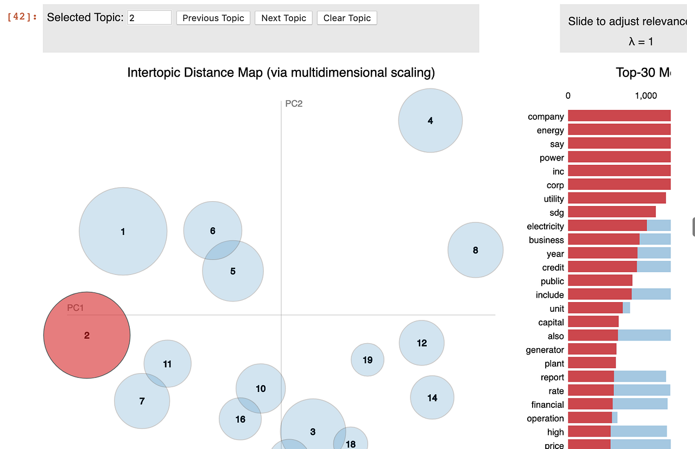695x449 pixels.
Task: Click the term label 'generator' in the bar chart
Action: (x=545, y=350)
